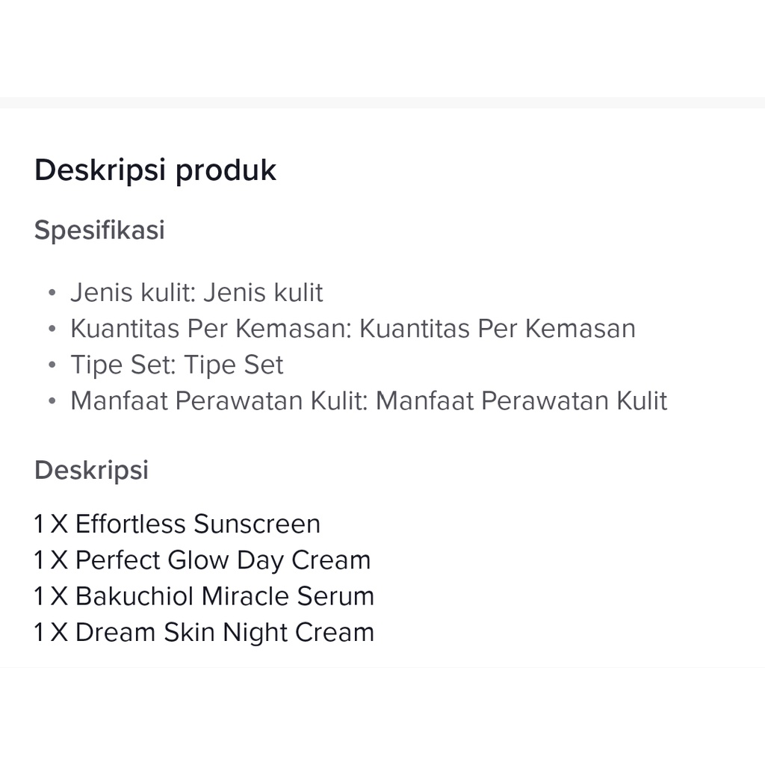The width and height of the screenshot is (765, 765).
Task: Click the bullet before "Kuantitas Per Kemasan"
Action: click(x=52, y=329)
